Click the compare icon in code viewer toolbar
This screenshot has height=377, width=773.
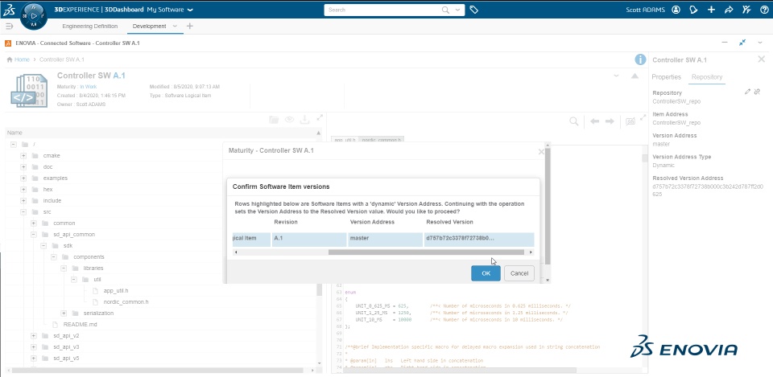(x=630, y=121)
